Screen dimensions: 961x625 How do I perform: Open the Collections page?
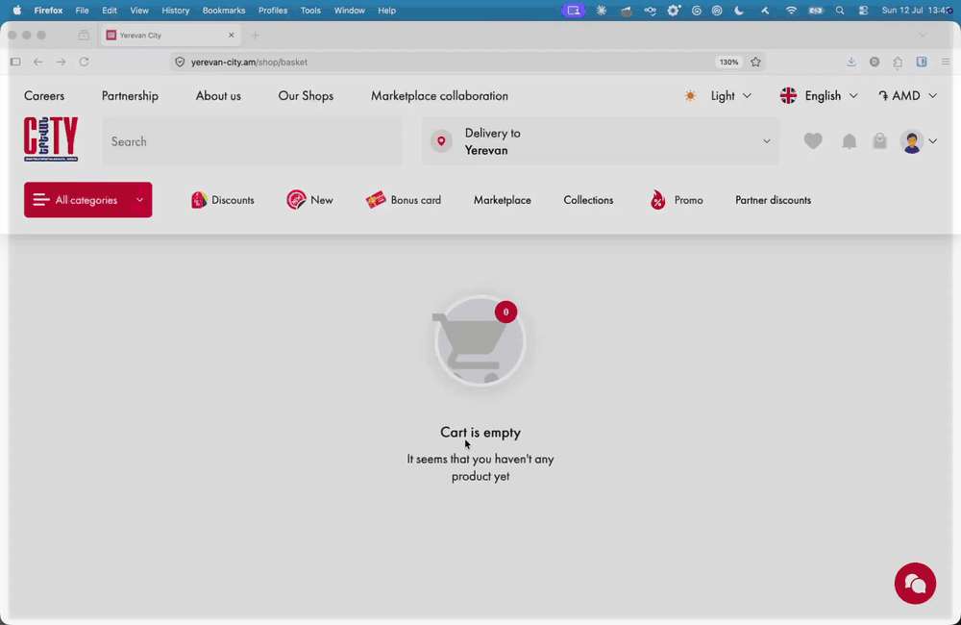point(588,200)
